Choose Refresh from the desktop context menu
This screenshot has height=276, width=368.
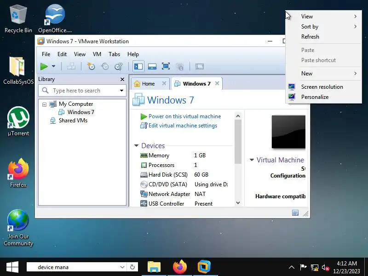point(324,37)
